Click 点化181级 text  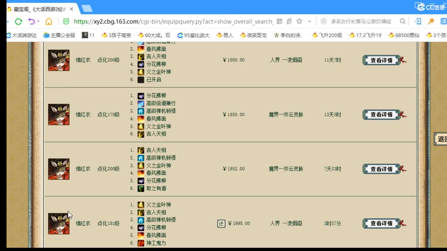(108, 223)
